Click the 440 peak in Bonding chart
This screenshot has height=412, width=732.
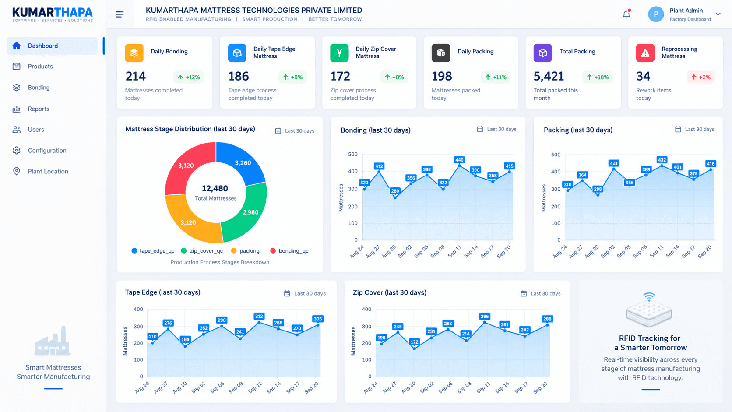point(459,166)
